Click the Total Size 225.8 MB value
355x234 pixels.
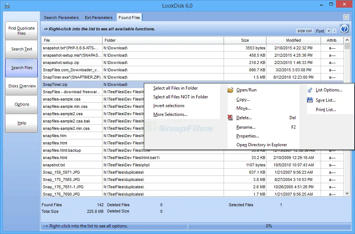click(x=95, y=211)
